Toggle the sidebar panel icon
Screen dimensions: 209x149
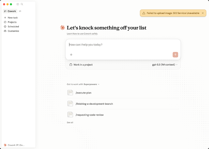[18, 4]
